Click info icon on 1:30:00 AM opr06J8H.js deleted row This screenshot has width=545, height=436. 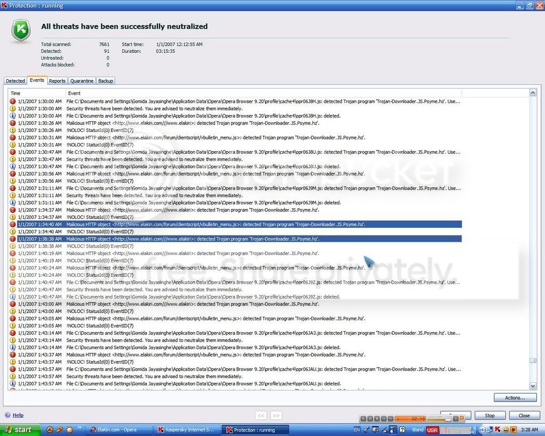pyautogui.click(x=13, y=116)
